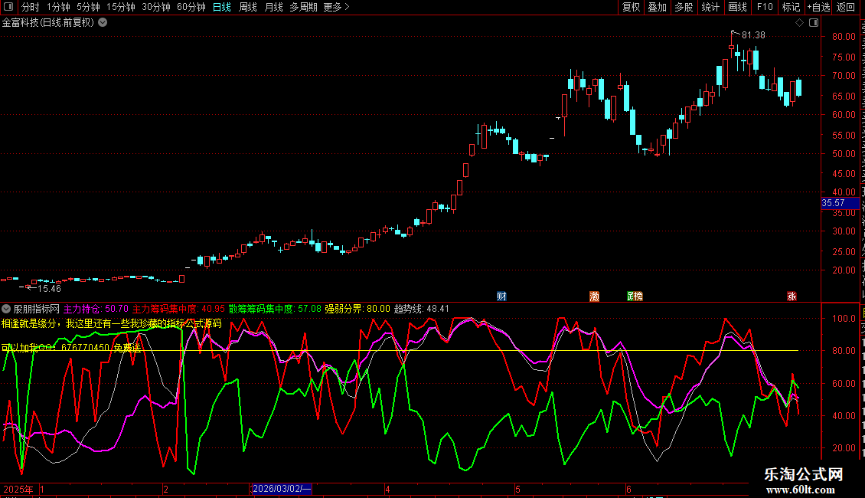This screenshot has width=865, height=498.
Task: Click the 龙榜 marker below the candles
Action: (x=635, y=297)
